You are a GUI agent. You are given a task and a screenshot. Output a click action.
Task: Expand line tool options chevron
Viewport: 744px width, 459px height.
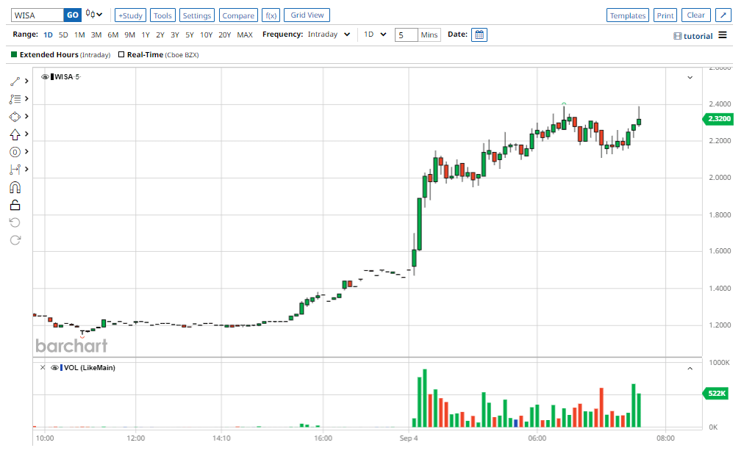(26, 82)
